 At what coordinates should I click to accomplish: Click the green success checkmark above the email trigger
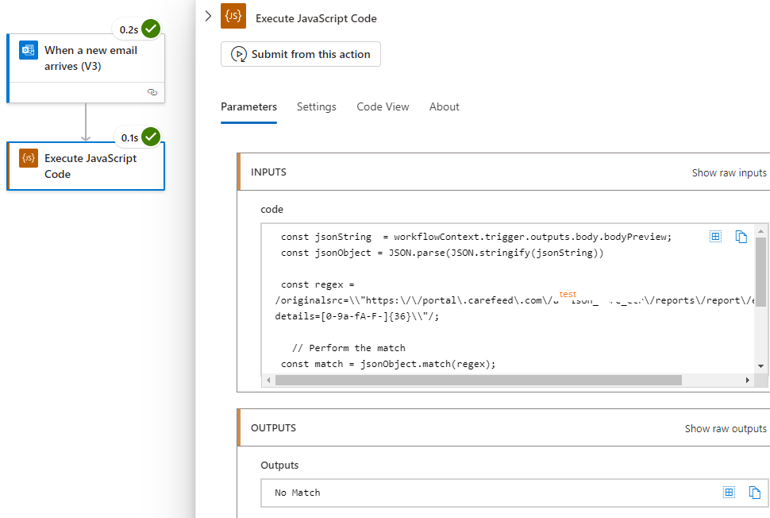(151, 29)
